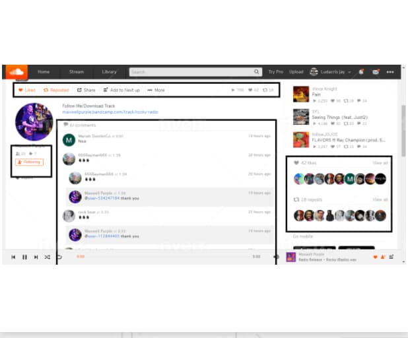The image size is (408, 338).
Task: Expand the Ludacris Jay account dropdown
Action: [x=330, y=72]
